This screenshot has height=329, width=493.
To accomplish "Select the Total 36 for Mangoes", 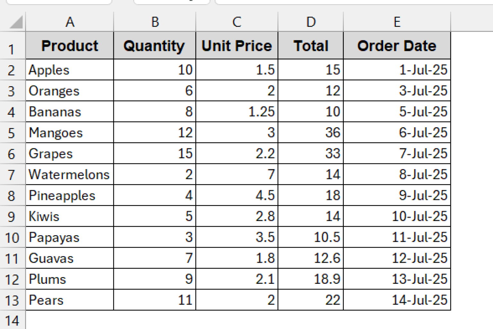I will coord(310,133).
